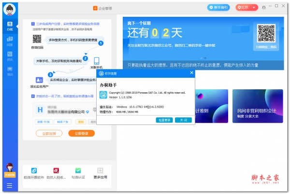This screenshot has width=290, height=194.
Task: Click the 企业管理 header item
Action: (x=102, y=8)
